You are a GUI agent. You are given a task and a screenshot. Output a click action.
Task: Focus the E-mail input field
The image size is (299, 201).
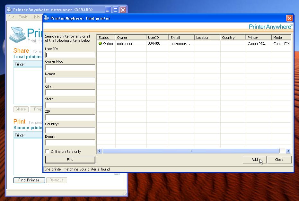(x=70, y=143)
